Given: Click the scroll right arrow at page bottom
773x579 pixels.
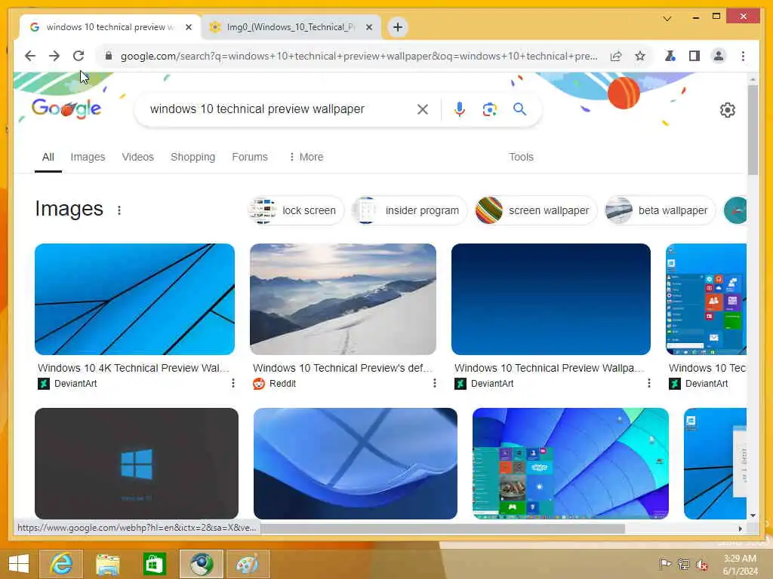Looking at the screenshot, I should (740, 528).
